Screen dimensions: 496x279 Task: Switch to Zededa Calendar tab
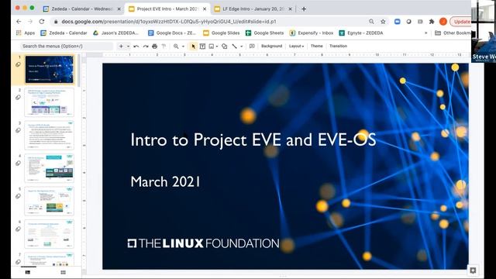(x=82, y=9)
